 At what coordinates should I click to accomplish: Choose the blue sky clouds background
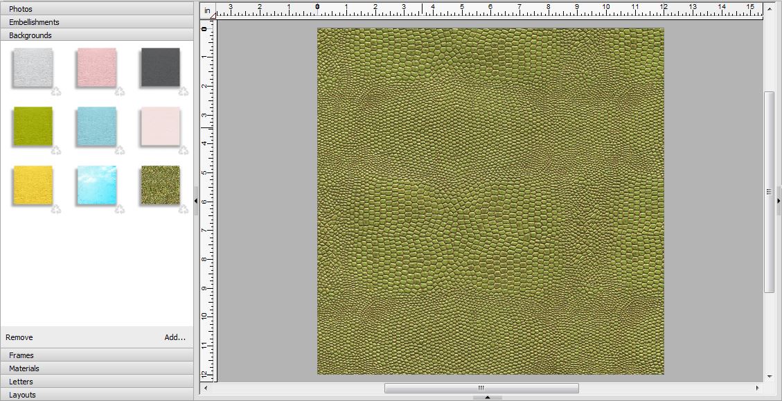coord(97,185)
